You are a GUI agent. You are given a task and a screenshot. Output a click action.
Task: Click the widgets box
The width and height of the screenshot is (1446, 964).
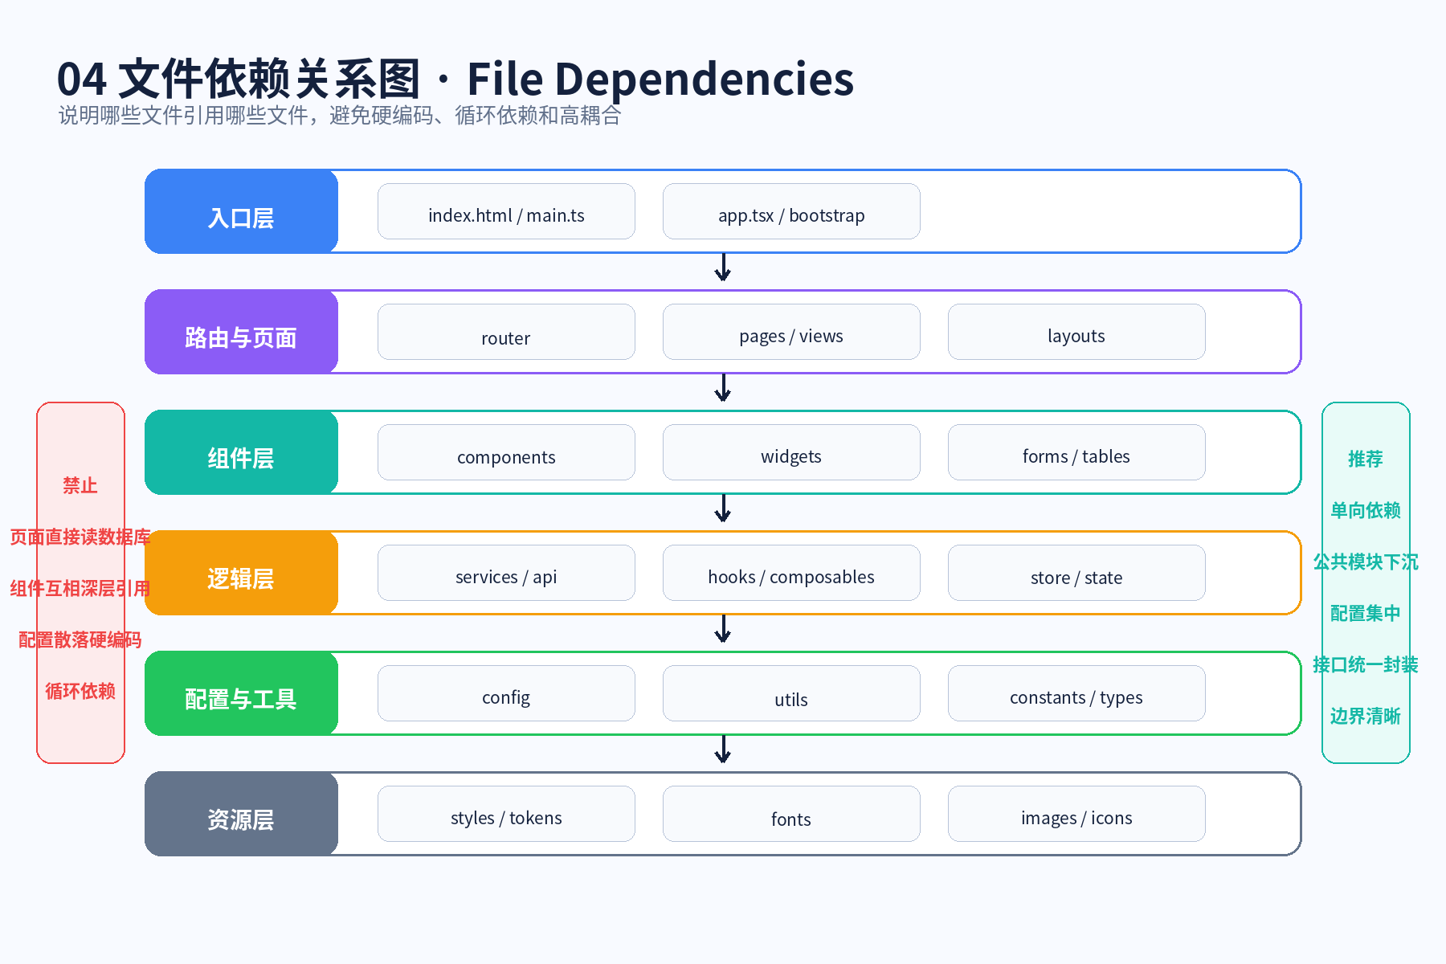pyautogui.click(x=791, y=452)
